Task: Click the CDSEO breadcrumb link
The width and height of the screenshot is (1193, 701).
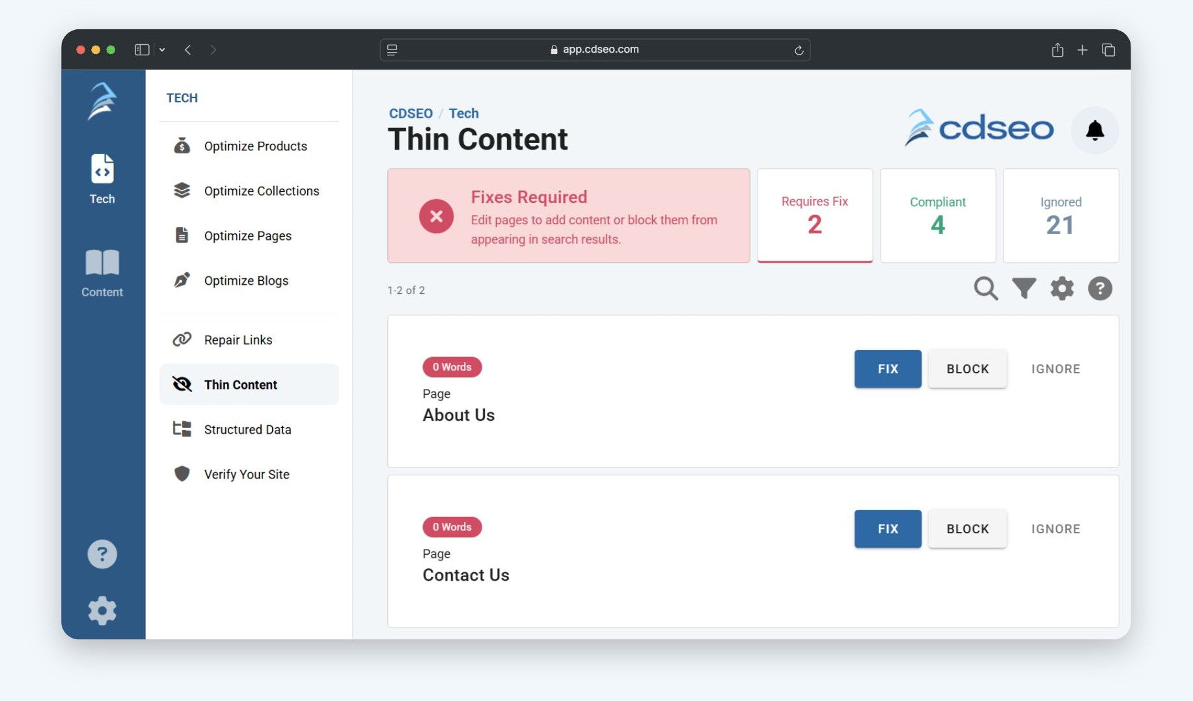Action: click(x=411, y=113)
